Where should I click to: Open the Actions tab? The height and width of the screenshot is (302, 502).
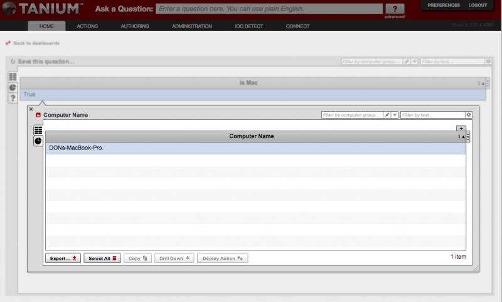(x=87, y=26)
